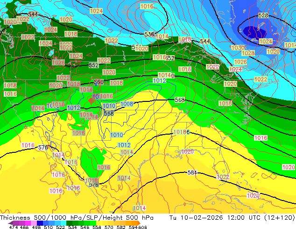Click legend value 582
The height and width of the screenshot is (229, 296).
coord(121,227)
